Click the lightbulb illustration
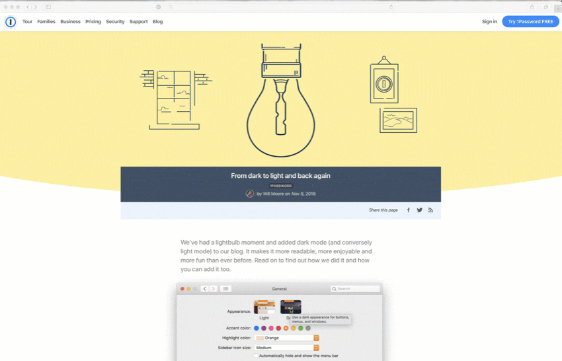The width and height of the screenshot is (562, 361). tap(280, 100)
